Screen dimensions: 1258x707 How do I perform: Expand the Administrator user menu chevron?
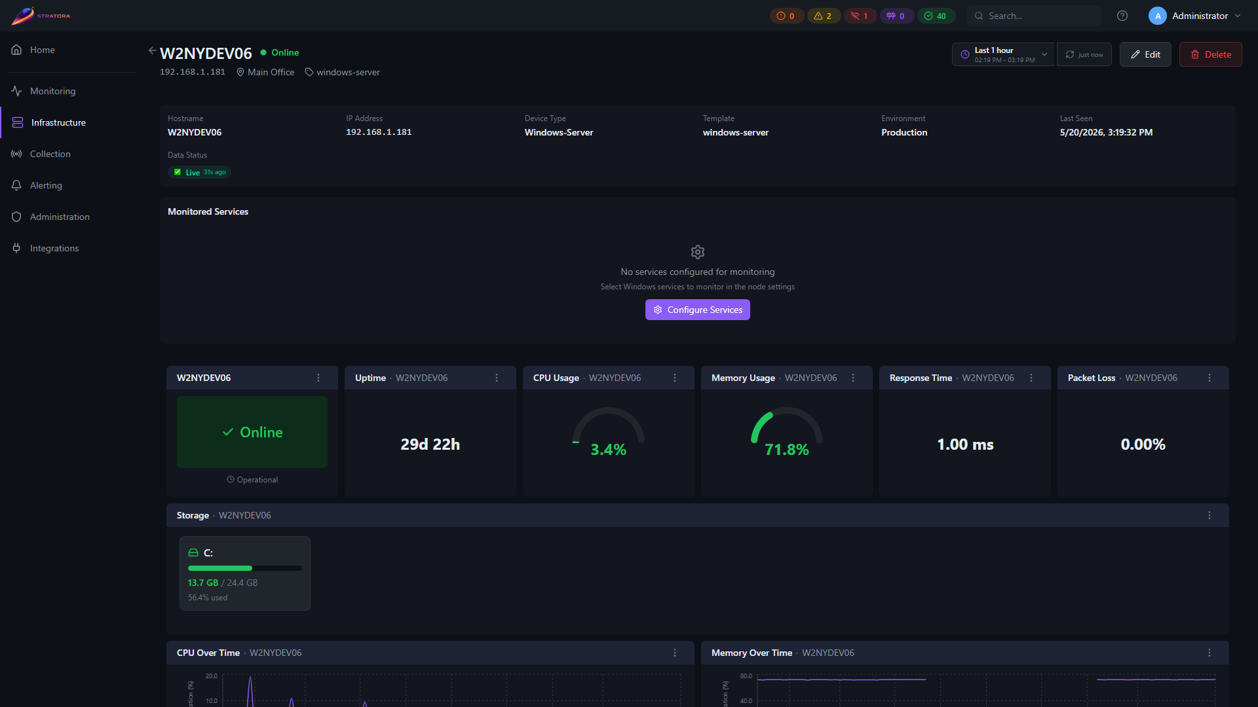coord(1238,16)
